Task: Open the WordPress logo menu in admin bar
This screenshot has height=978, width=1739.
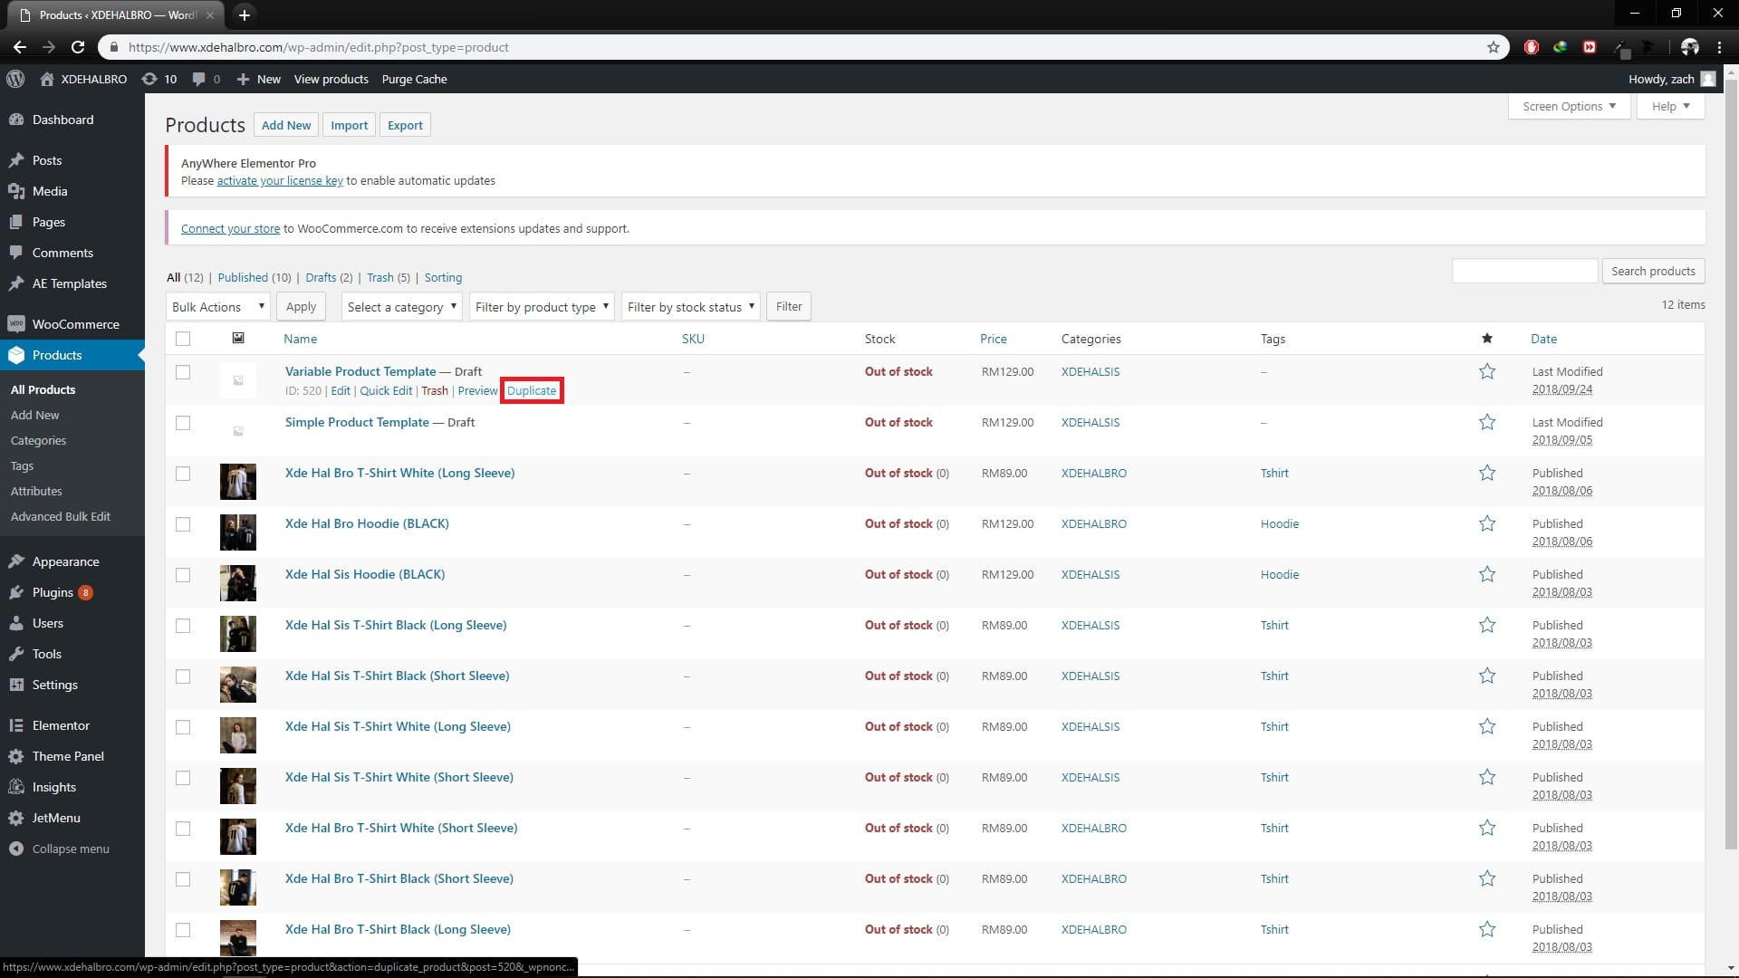Action: pyautogui.click(x=15, y=79)
